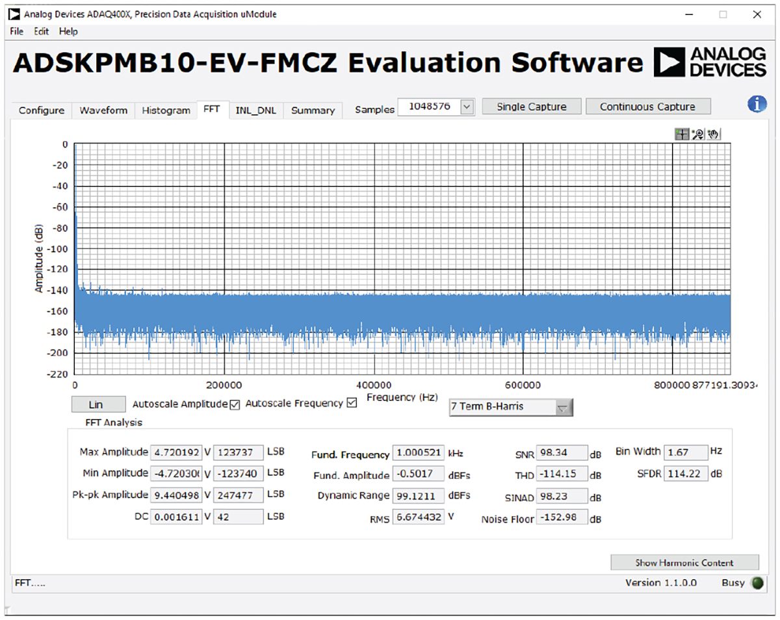This screenshot has height=620, width=780.
Task: Maximize the application window
Action: click(x=722, y=14)
